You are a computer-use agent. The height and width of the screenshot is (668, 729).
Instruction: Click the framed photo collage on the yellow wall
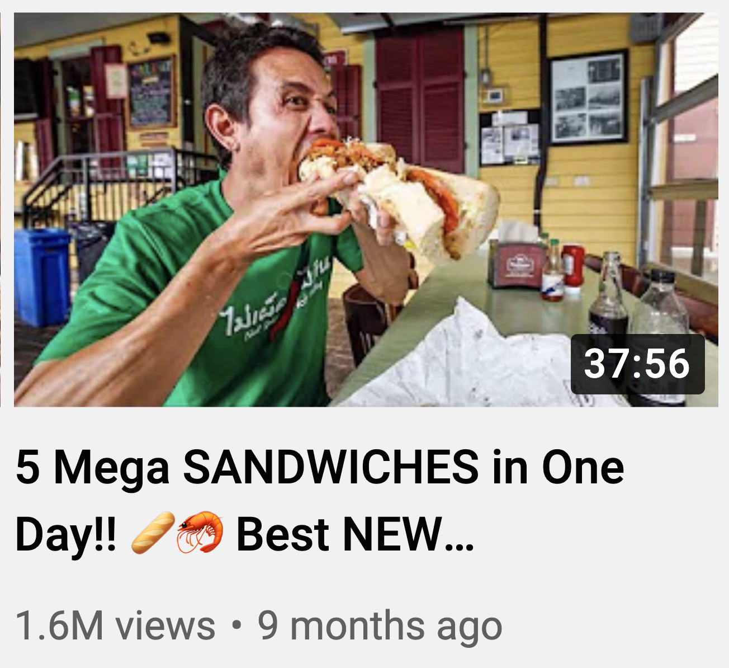click(x=588, y=97)
